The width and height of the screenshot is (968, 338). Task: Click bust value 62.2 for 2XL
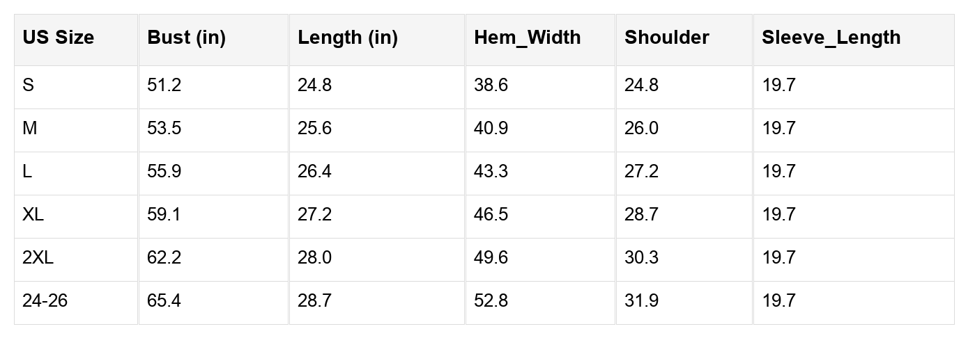pyautogui.click(x=164, y=258)
